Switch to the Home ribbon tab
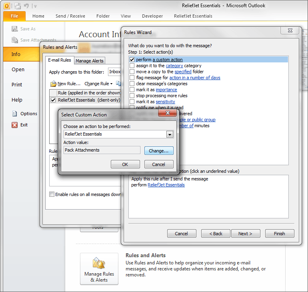Image resolution: width=308 pixels, height=292 pixels. pos(38,16)
